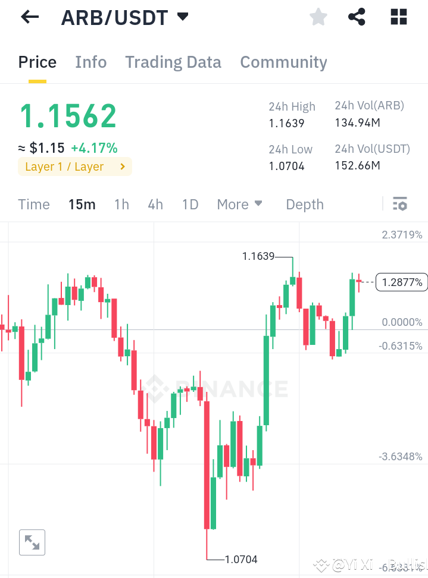This screenshot has height=578, width=428.
Task: Favorite ARB/USDT with the star icon
Action: [x=318, y=17]
